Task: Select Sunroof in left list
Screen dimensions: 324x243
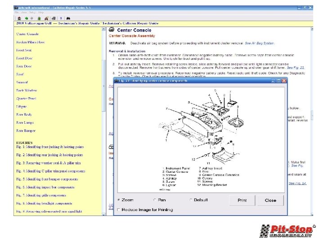Action: pos(22,82)
